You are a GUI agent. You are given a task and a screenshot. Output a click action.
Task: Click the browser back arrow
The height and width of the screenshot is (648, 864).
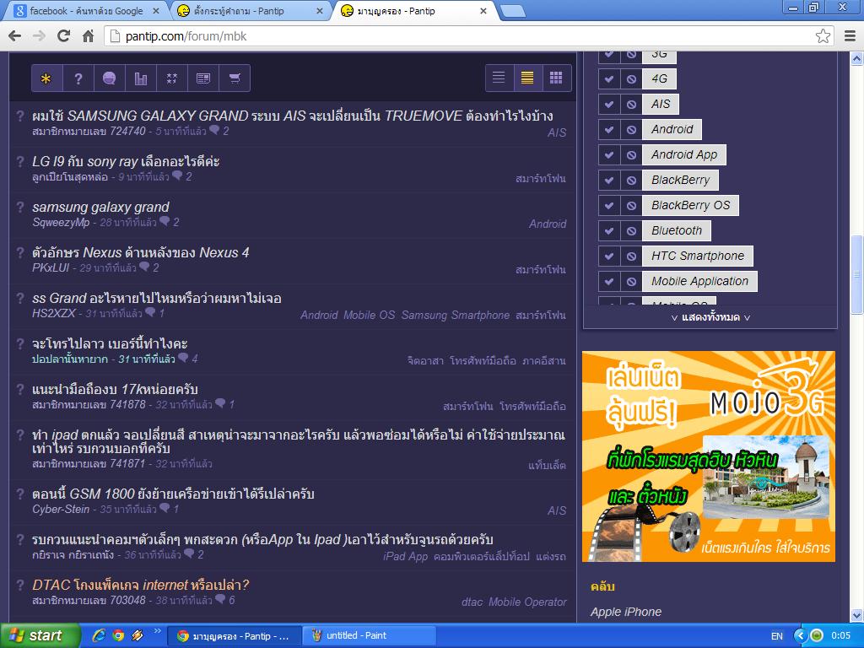(15, 36)
